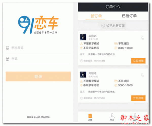Image resolution: width=152 pixels, height=126 pixels.
Task: Click the 订单中心 header title
Action: [113, 7]
